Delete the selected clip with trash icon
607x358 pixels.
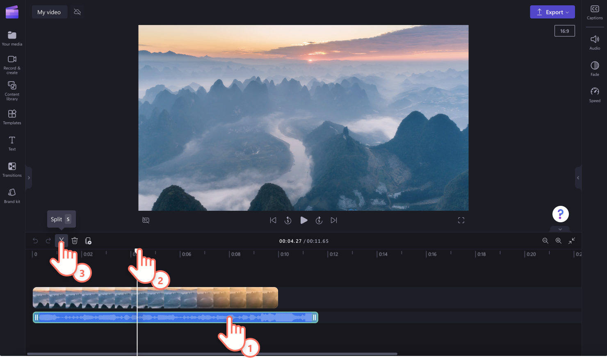75,241
